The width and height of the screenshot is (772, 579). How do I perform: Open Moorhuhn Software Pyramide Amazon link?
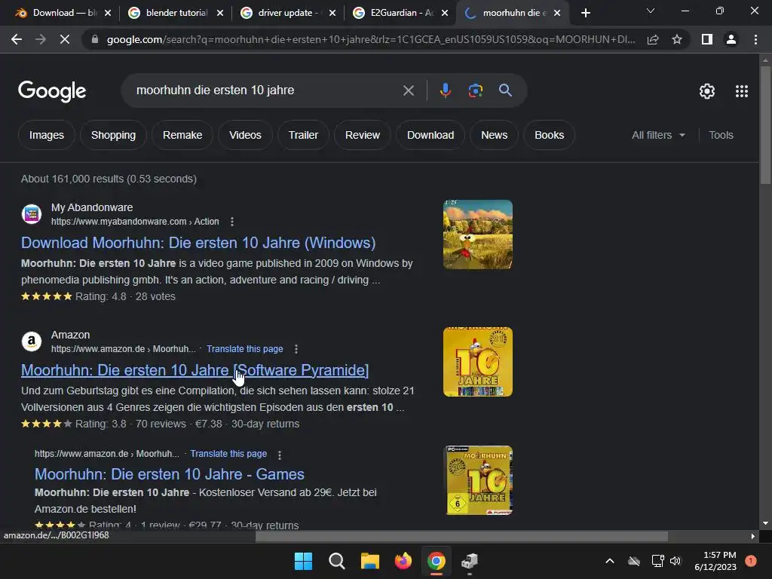(x=195, y=370)
